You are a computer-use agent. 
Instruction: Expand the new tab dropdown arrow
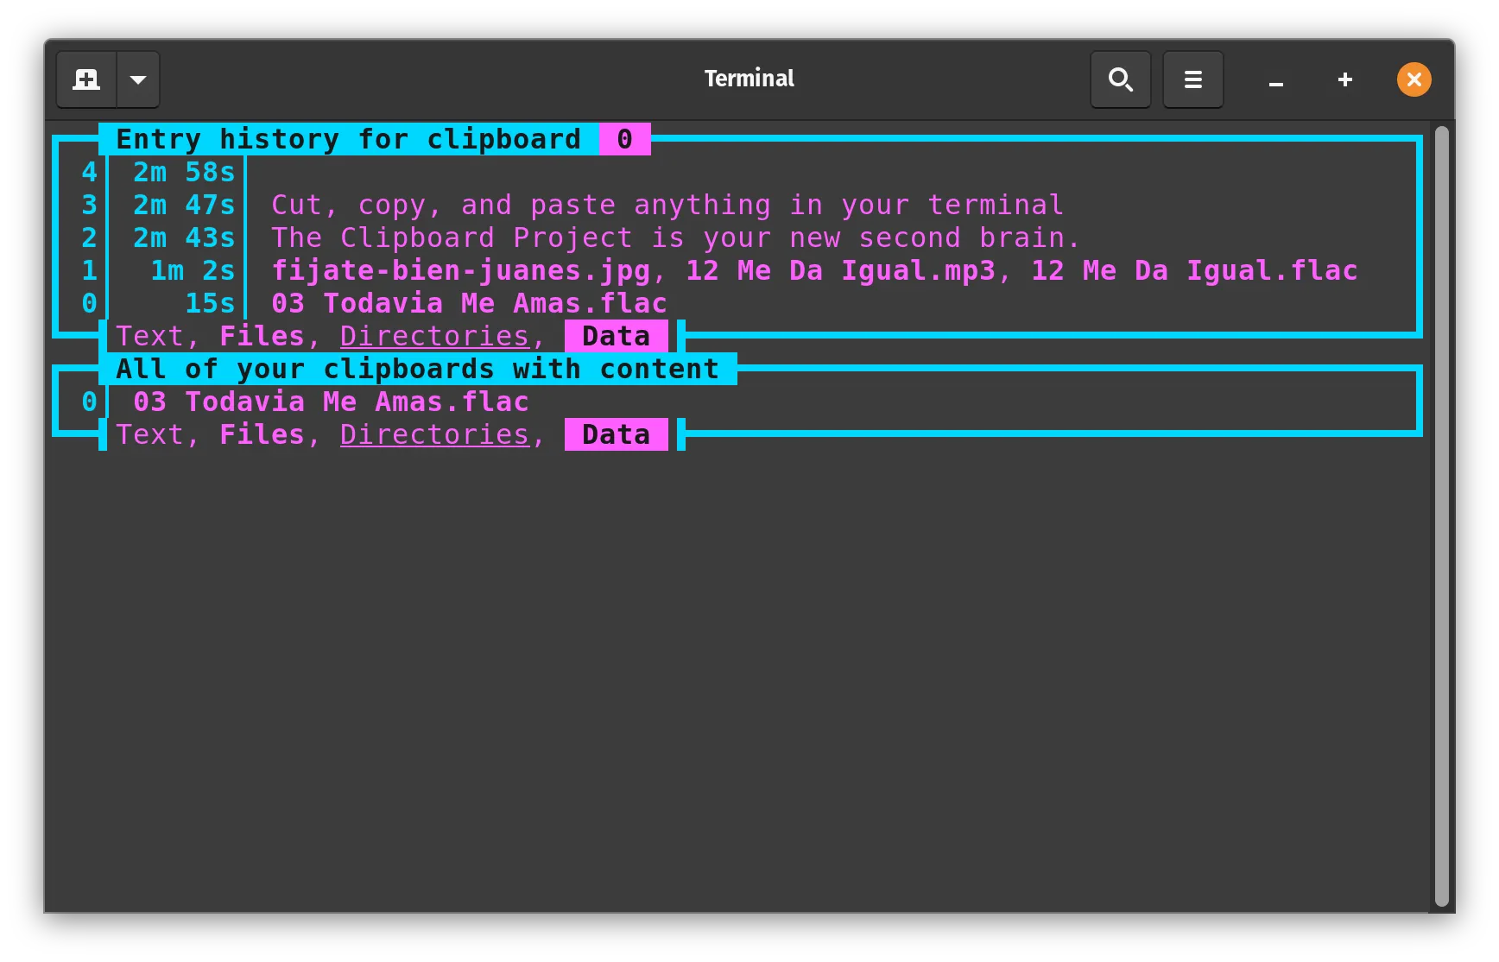click(138, 79)
